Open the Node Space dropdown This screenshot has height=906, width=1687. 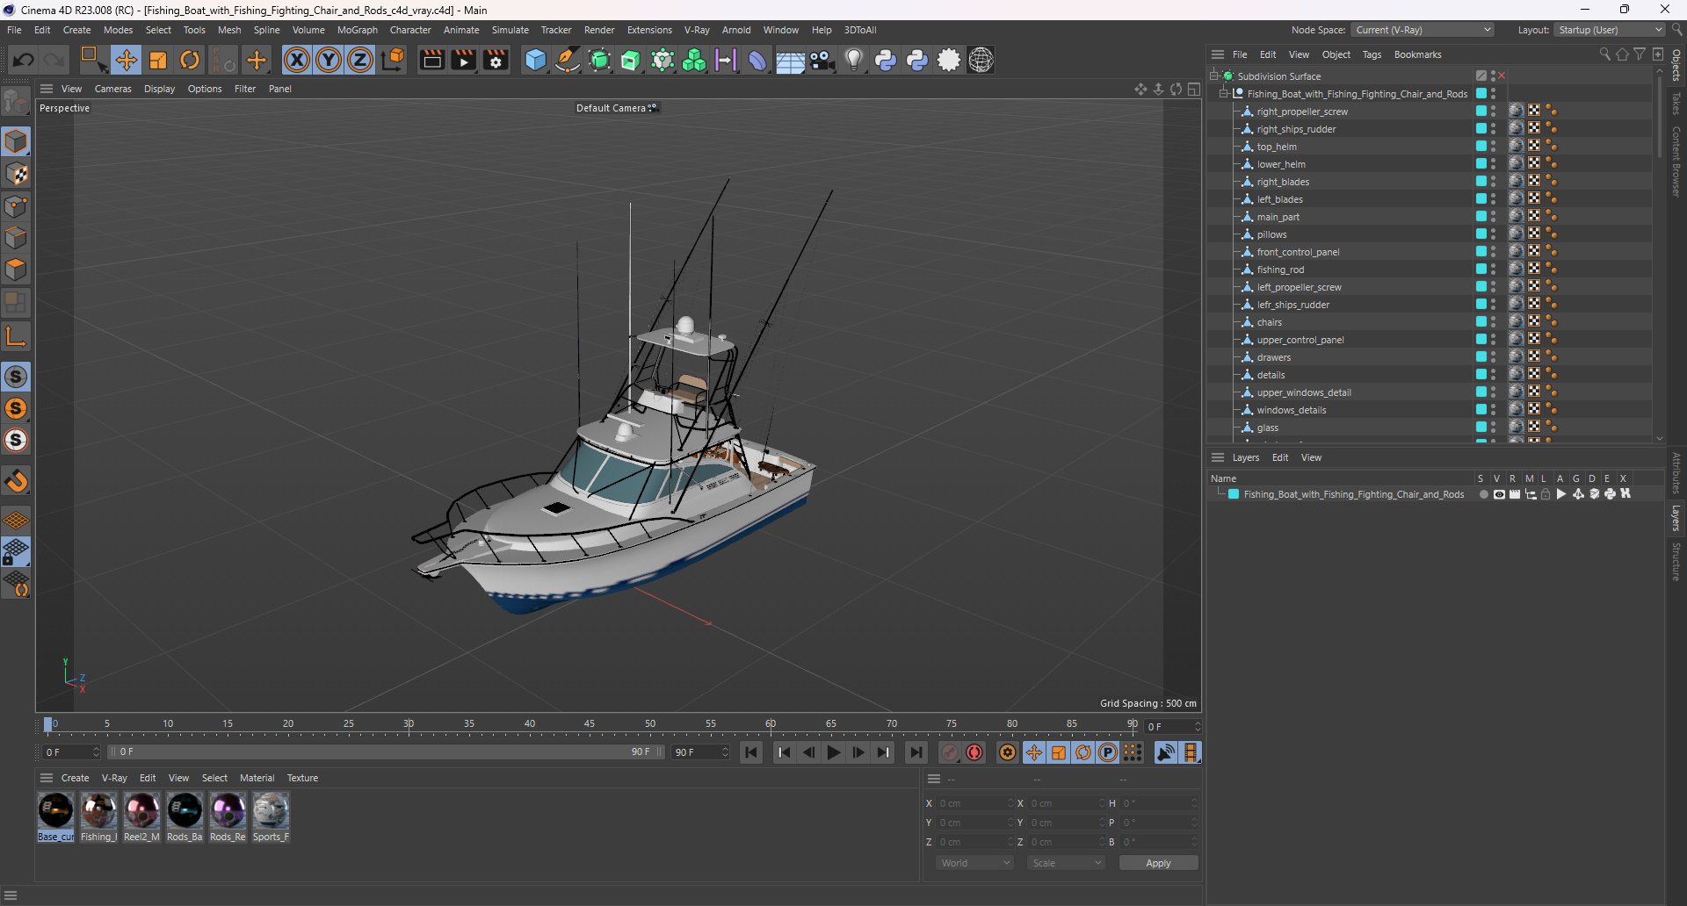click(1422, 30)
